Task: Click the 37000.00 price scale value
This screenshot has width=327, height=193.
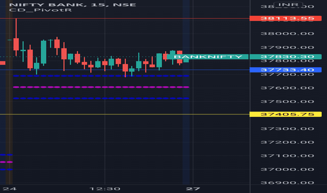Action: tap(287, 169)
